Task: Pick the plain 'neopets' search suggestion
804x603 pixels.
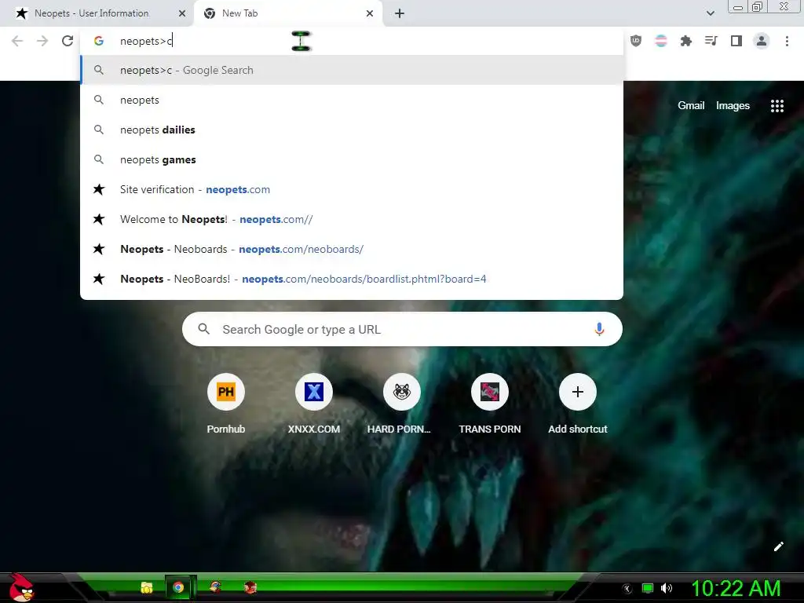Action: (x=352, y=100)
